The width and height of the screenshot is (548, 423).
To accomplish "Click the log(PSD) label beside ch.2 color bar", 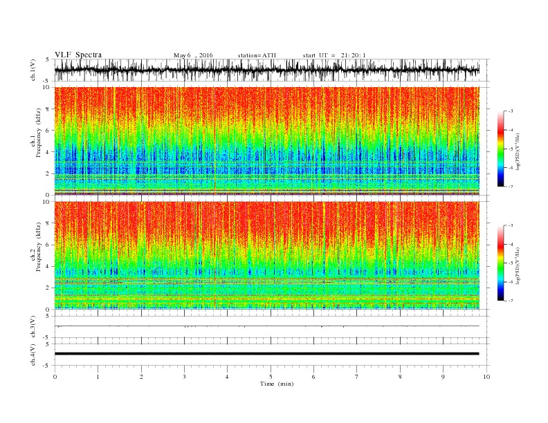I will [518, 265].
